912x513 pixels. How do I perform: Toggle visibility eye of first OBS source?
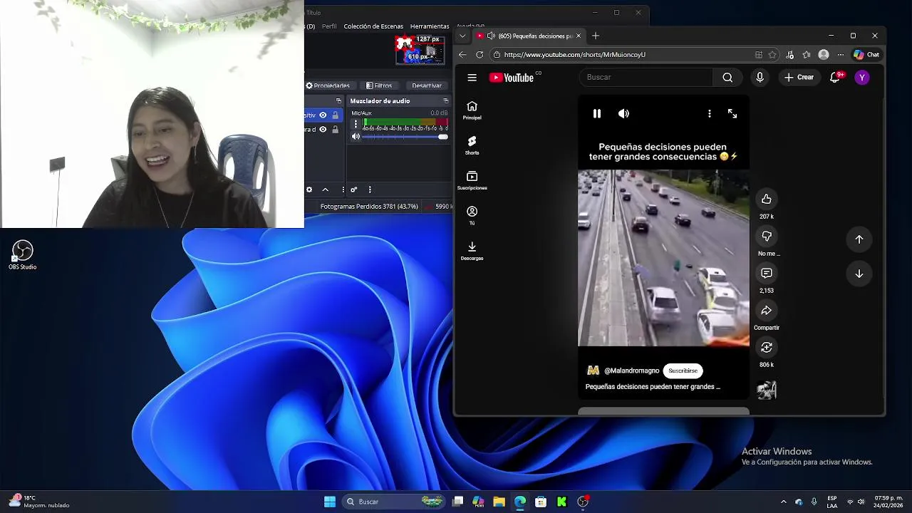tap(323, 115)
